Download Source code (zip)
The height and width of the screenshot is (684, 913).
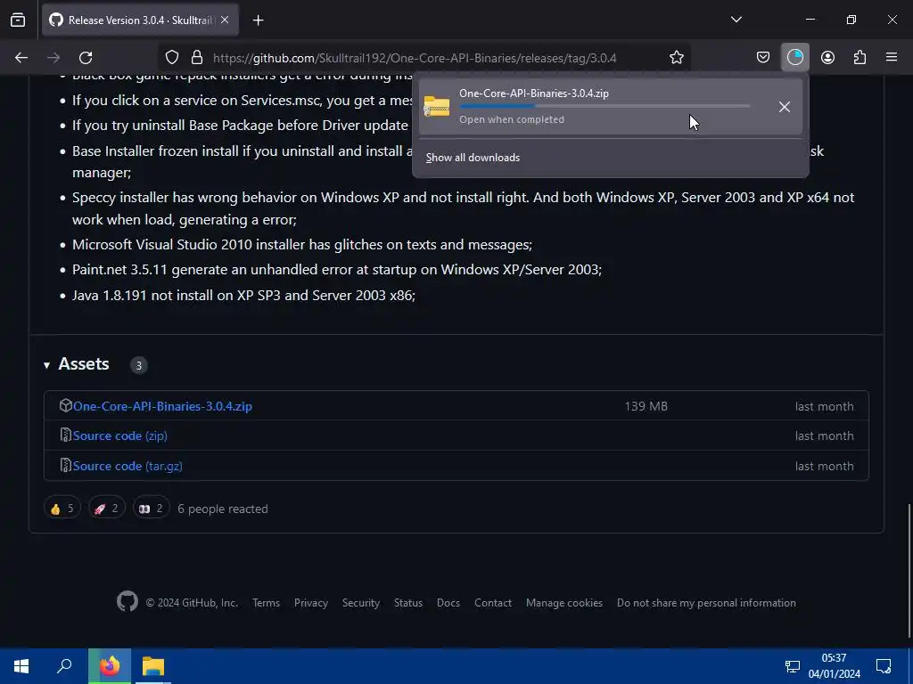tap(120, 436)
